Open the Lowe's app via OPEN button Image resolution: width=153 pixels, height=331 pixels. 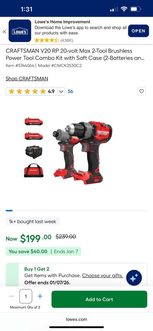pos(138,31)
